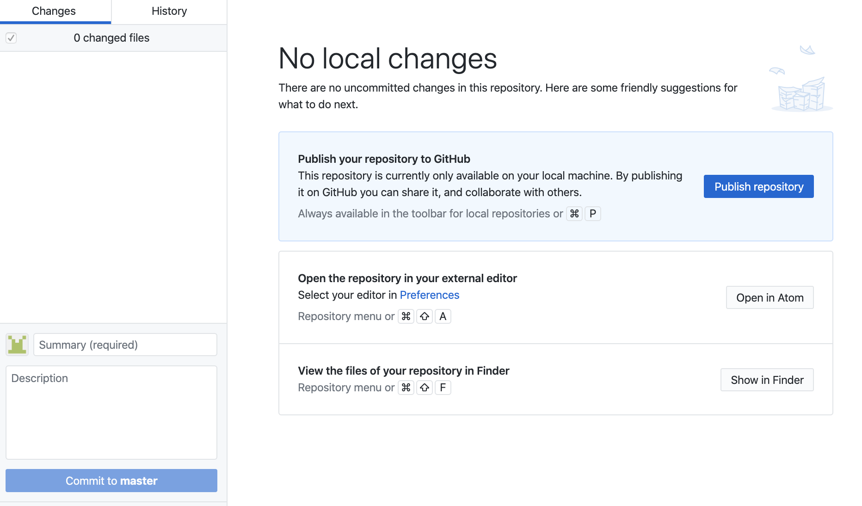Screen dimensions: 862x506
Task: Switch to the Changes tab
Action: pyautogui.click(x=54, y=11)
